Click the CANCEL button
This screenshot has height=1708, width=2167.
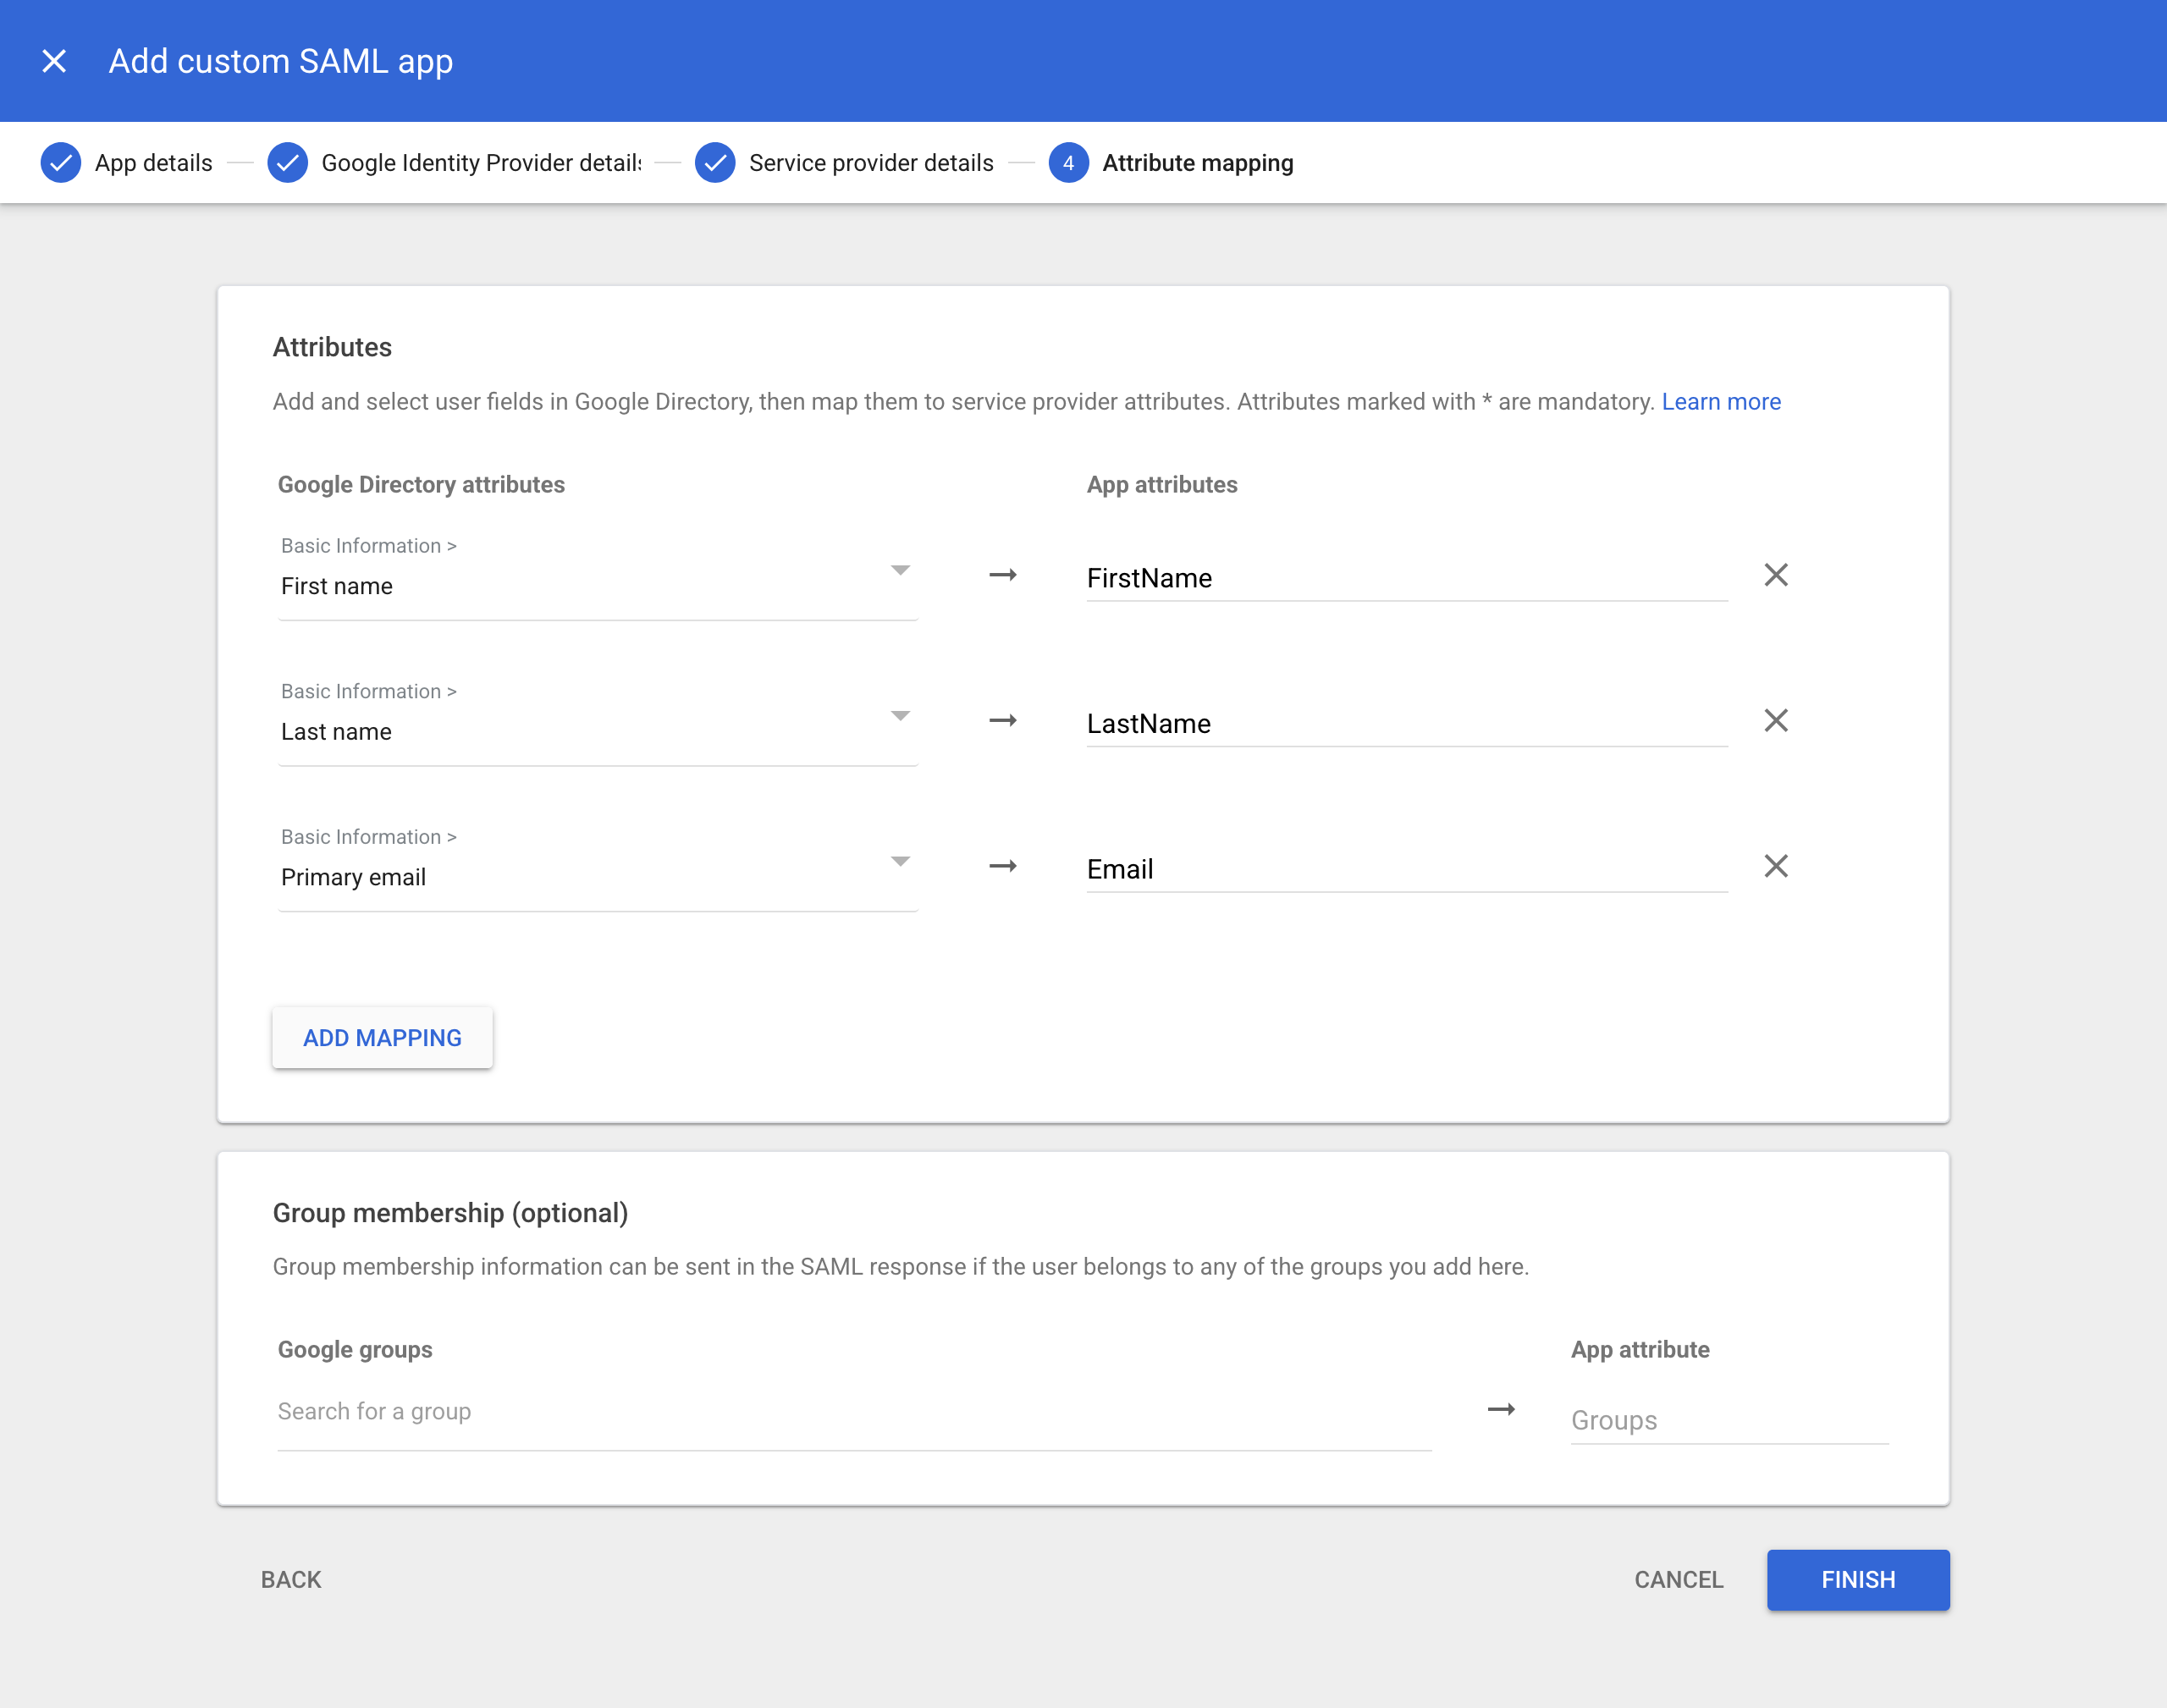point(1678,1579)
